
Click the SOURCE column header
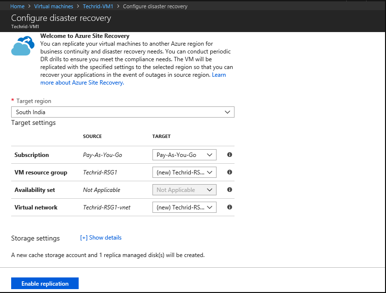(x=92, y=136)
